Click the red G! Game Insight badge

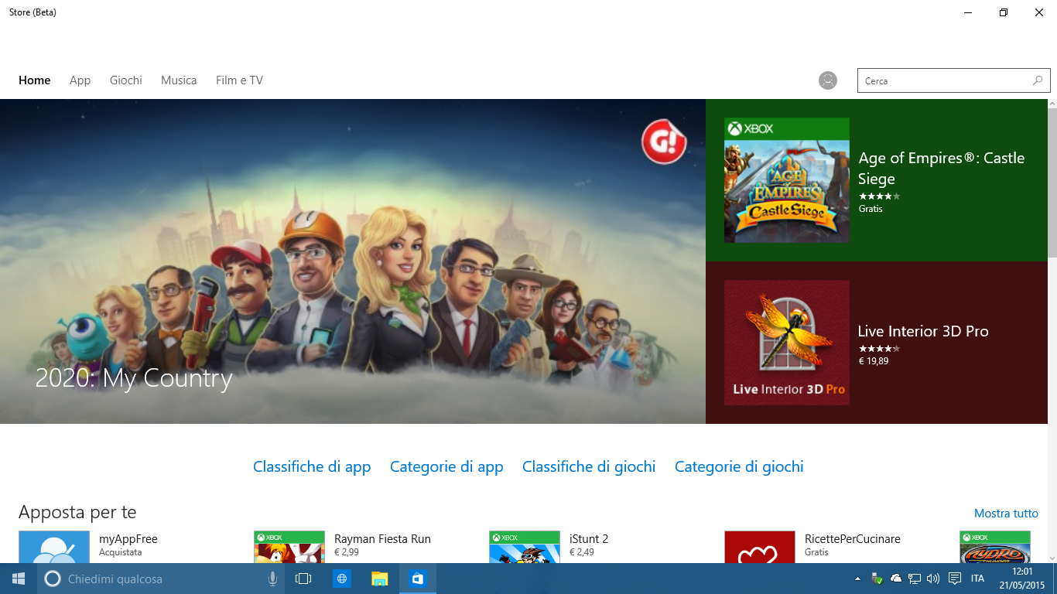point(664,142)
